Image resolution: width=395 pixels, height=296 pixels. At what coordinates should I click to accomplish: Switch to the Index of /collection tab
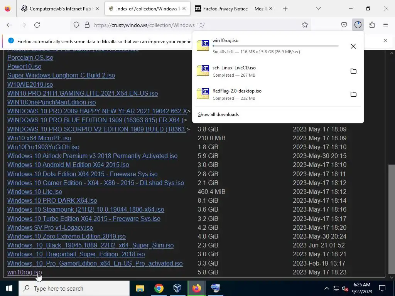tap(147, 8)
